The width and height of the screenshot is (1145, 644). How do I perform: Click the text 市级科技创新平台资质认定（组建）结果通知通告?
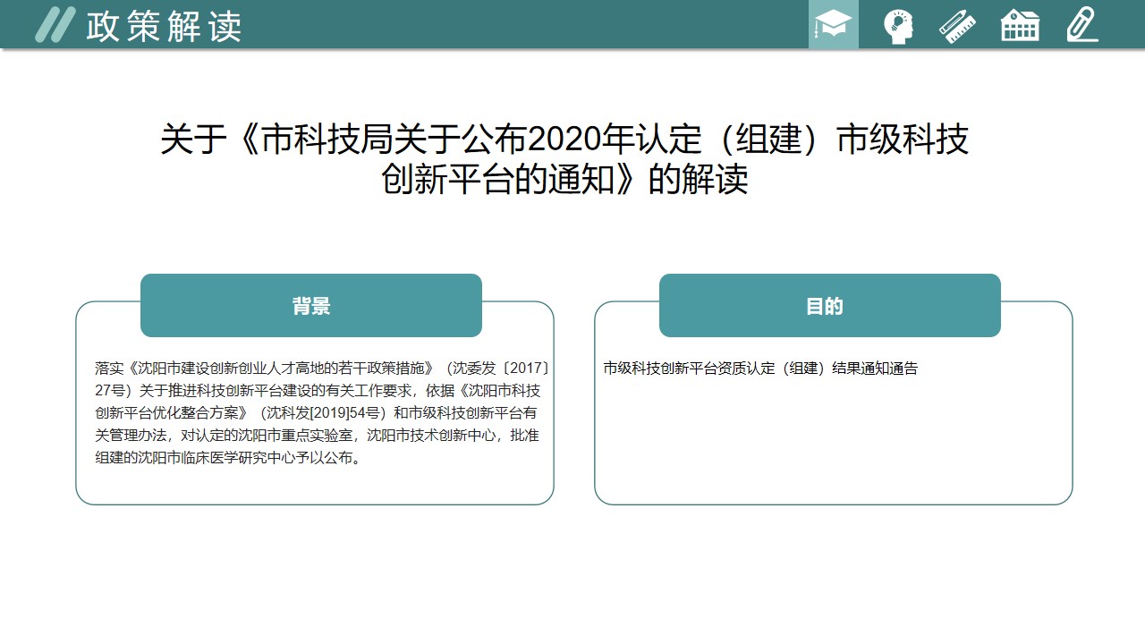tap(760, 368)
